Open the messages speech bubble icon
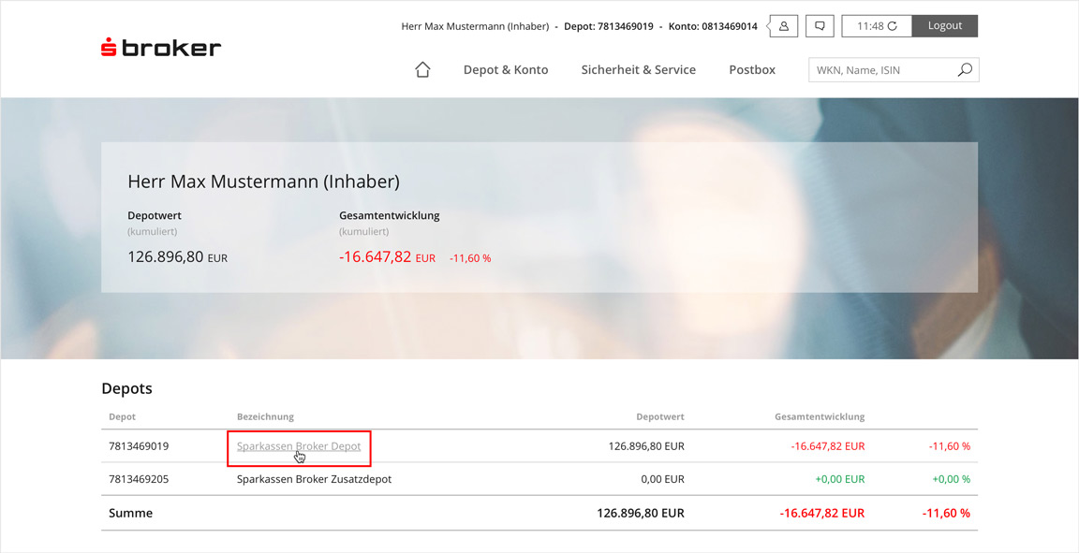Image resolution: width=1079 pixels, height=553 pixels. (x=820, y=26)
